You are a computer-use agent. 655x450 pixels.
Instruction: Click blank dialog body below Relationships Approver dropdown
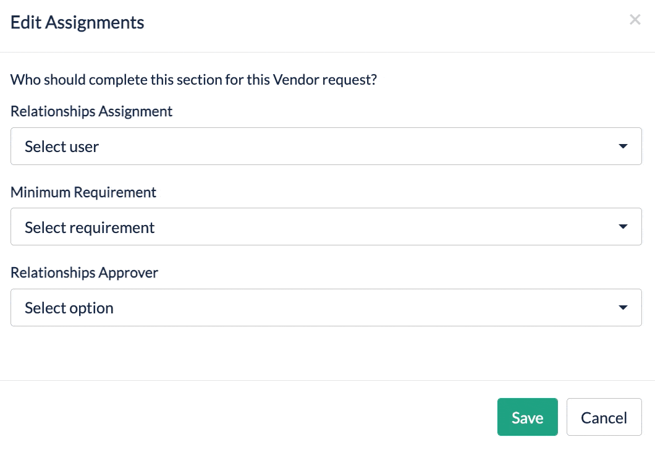coord(326,354)
